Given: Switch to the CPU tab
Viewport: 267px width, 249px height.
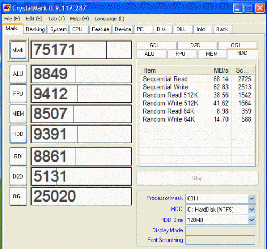Looking at the screenshot, I should (79, 29).
